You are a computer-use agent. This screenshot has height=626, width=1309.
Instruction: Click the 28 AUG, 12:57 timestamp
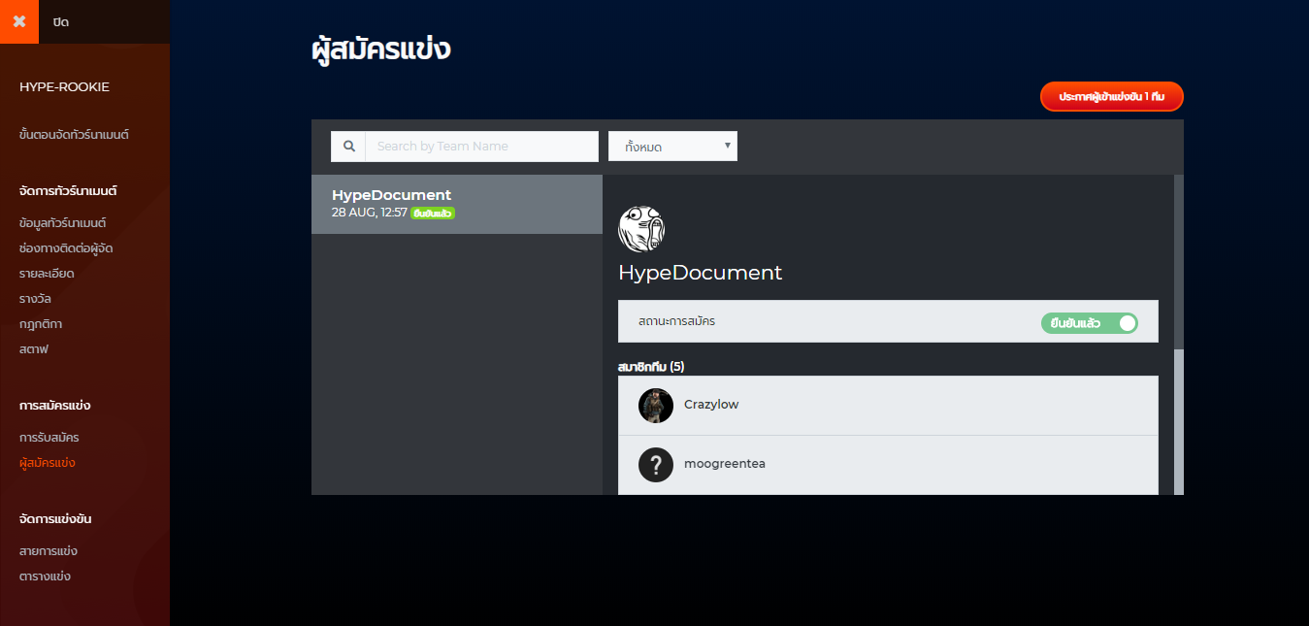pyautogui.click(x=369, y=213)
